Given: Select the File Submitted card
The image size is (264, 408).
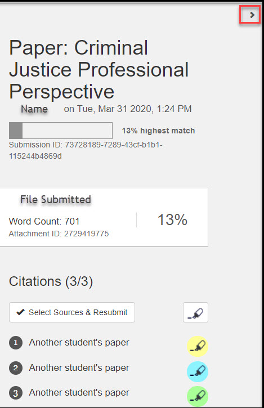Looking at the screenshot, I should tap(104, 217).
